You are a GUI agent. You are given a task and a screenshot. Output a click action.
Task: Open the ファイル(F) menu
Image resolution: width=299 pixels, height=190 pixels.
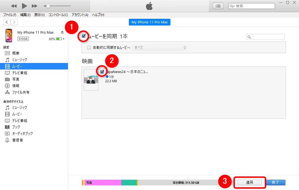coord(10,15)
